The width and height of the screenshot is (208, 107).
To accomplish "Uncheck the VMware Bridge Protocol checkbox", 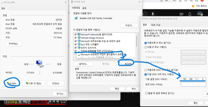I will [x=76, y=38].
